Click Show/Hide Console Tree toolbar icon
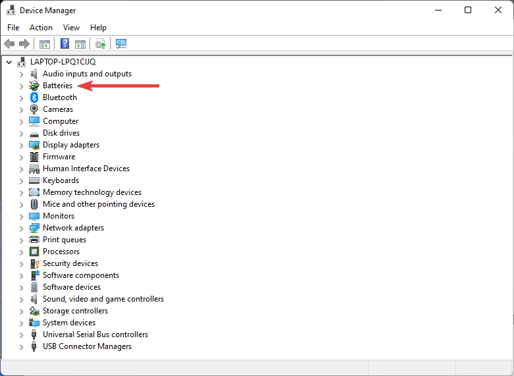The height and width of the screenshot is (376, 514). coord(45,43)
